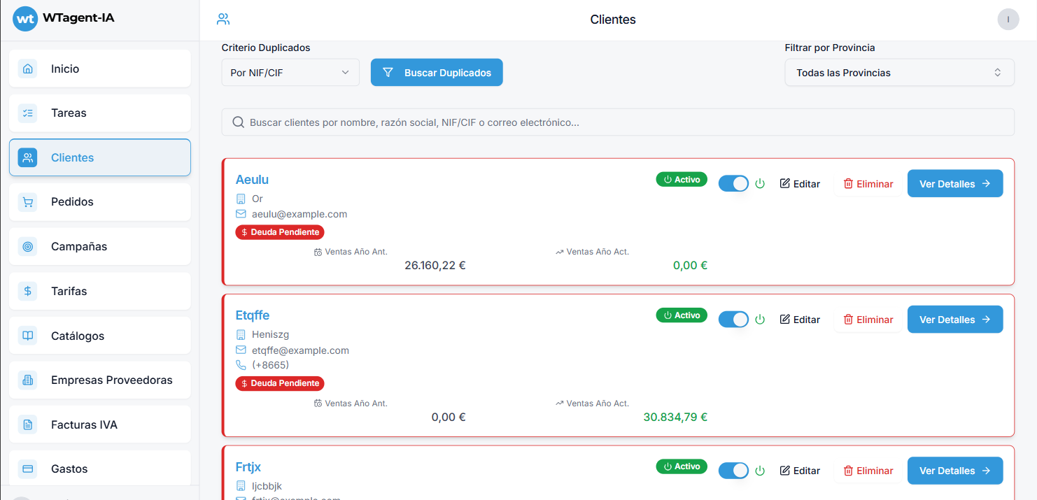Disable the active switch for Etqffe
Image resolution: width=1037 pixels, height=500 pixels.
click(x=733, y=320)
